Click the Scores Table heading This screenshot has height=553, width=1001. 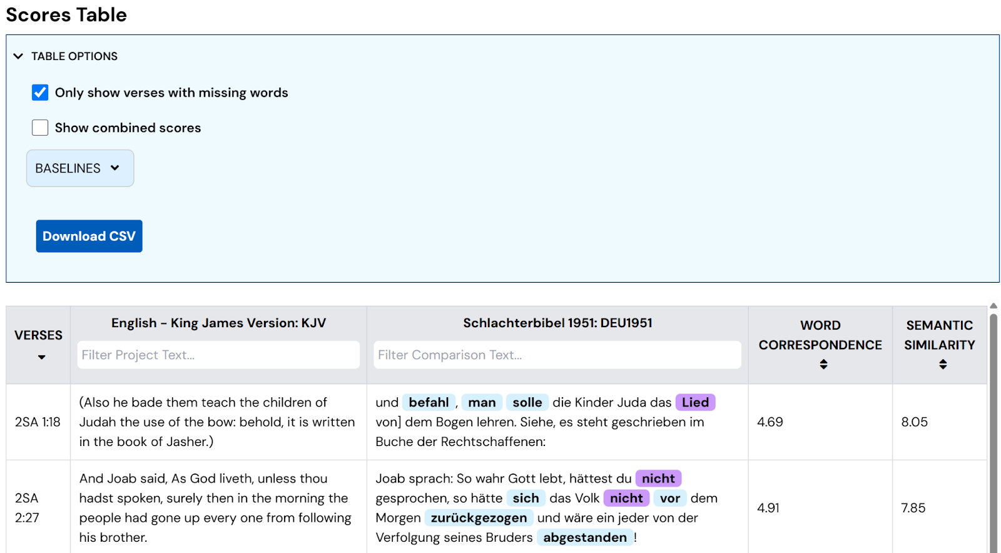(x=66, y=14)
